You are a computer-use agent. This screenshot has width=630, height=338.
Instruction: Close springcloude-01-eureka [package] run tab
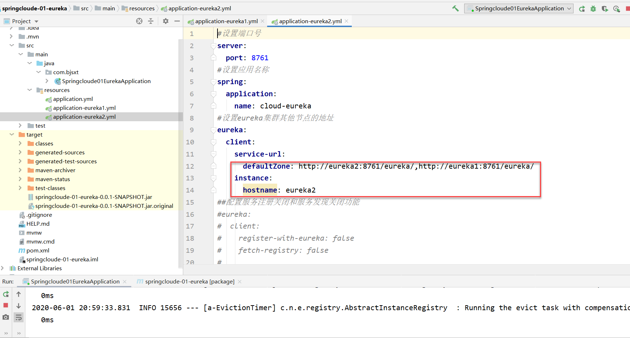[x=240, y=282]
